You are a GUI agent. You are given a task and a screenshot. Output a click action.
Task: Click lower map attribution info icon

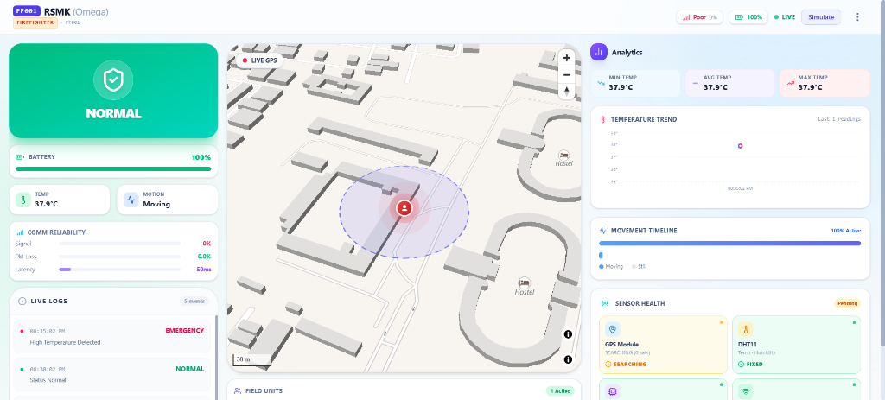coord(568,359)
